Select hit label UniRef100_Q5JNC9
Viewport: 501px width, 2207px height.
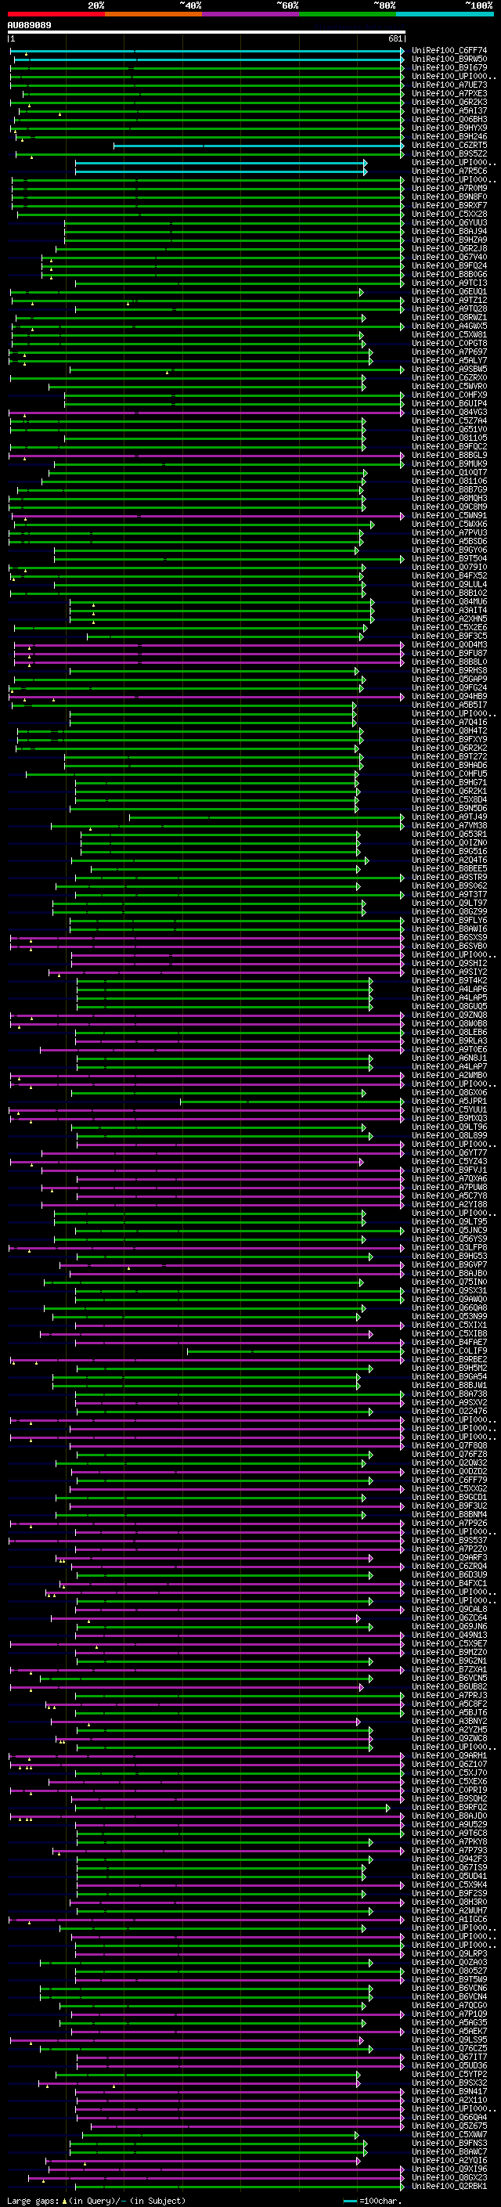click(449, 1230)
